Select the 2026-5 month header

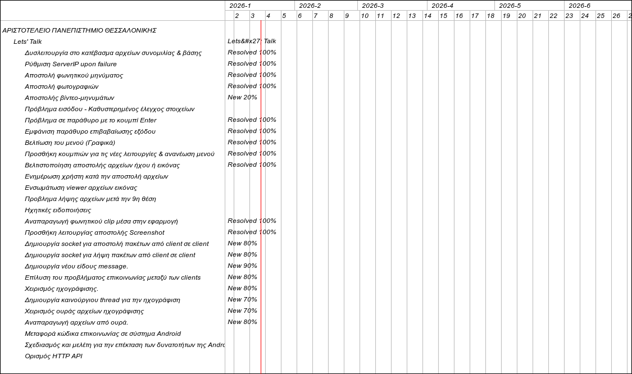[510, 6]
